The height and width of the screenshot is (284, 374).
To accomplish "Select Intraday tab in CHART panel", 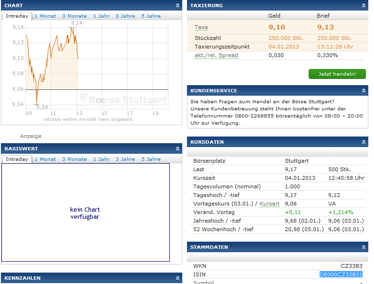I will [17, 16].
